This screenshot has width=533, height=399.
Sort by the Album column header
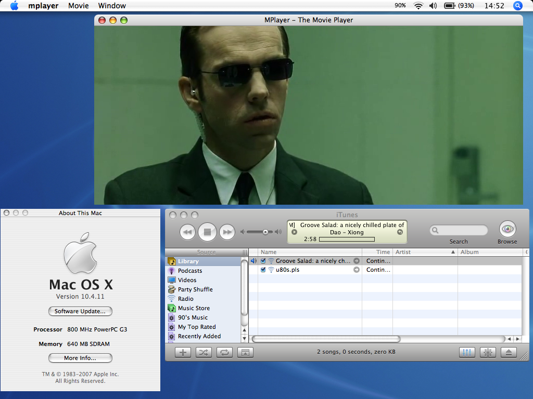point(489,252)
